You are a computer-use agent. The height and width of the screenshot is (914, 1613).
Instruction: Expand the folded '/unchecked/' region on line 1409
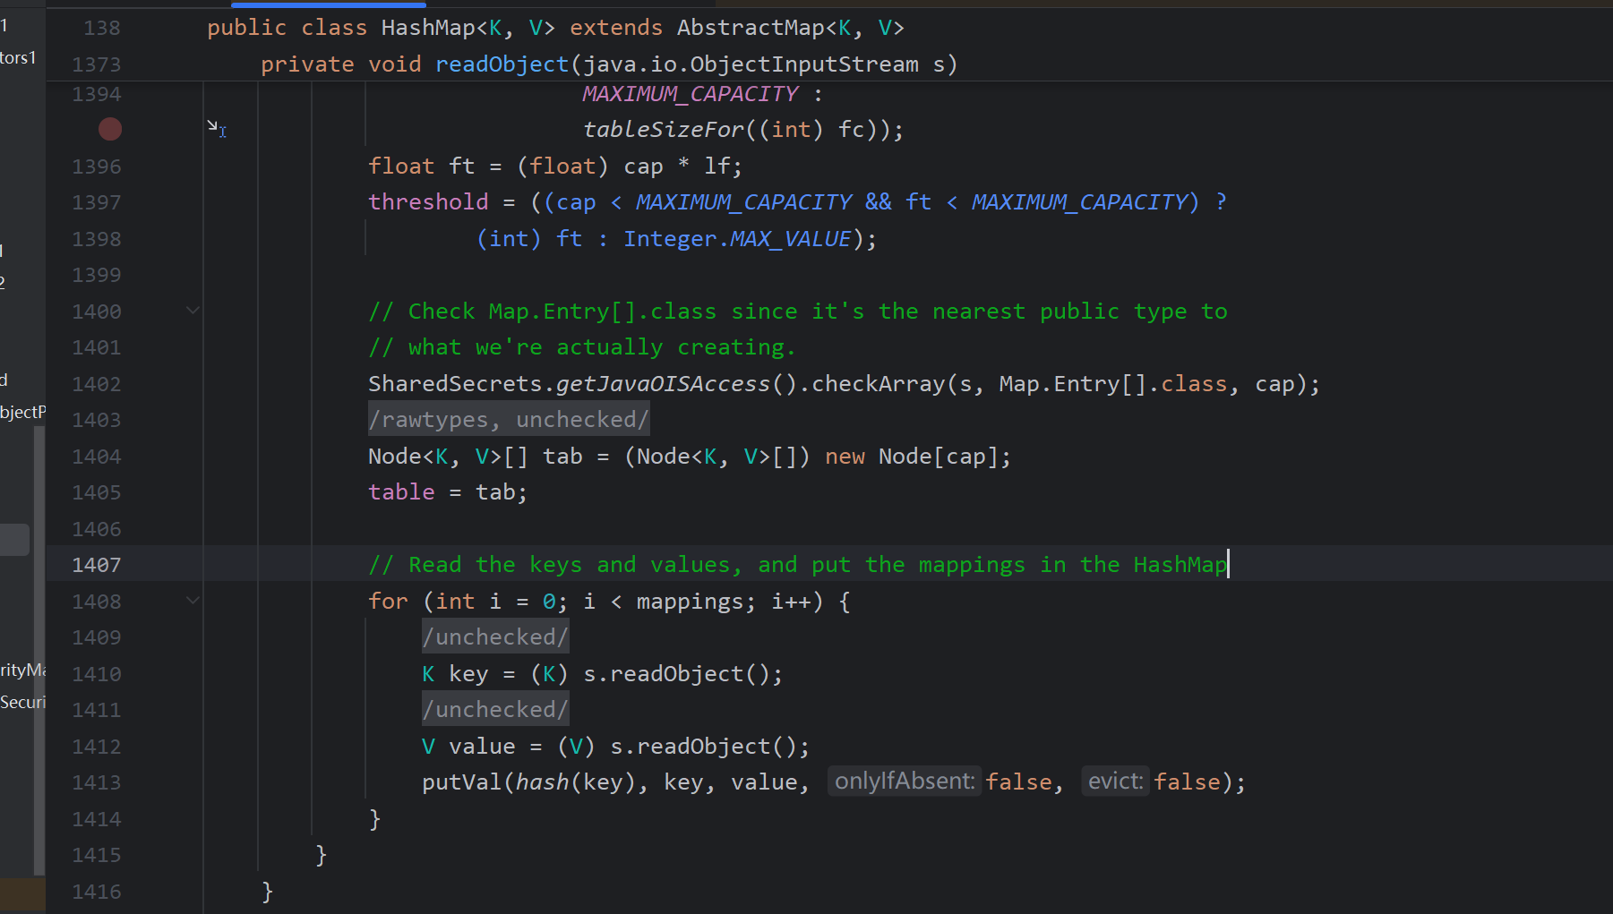pos(495,637)
